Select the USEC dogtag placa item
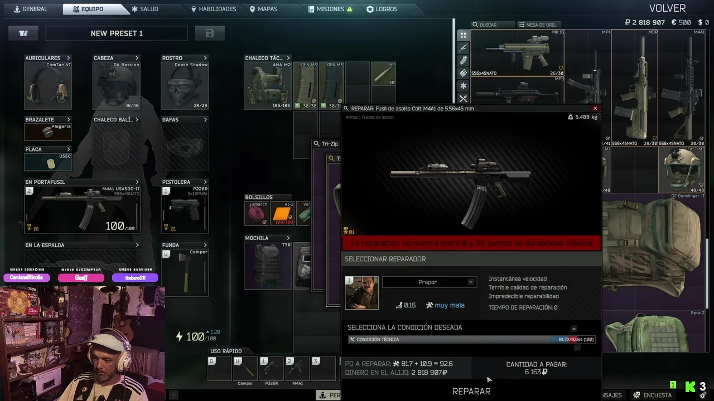 48,162
